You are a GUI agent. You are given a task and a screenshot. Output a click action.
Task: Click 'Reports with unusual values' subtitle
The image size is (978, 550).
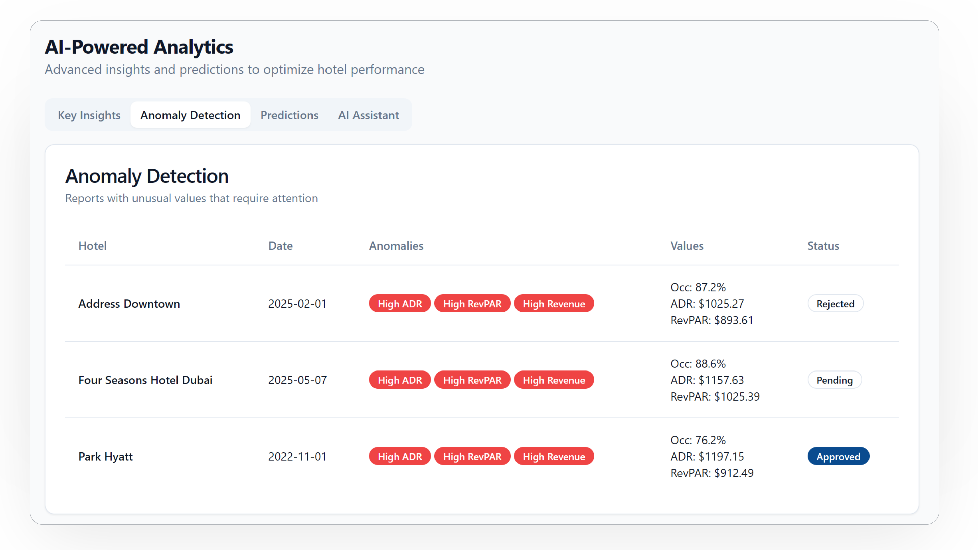click(x=191, y=198)
